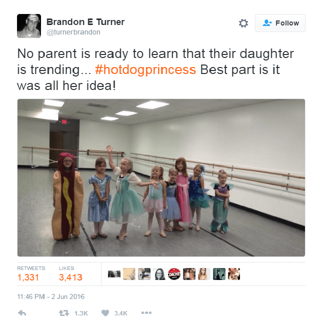View the 3,413 likes list
323x332 pixels.
coord(70,274)
